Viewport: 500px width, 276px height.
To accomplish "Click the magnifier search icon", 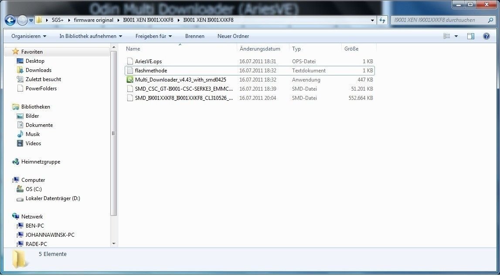I will click(x=490, y=20).
